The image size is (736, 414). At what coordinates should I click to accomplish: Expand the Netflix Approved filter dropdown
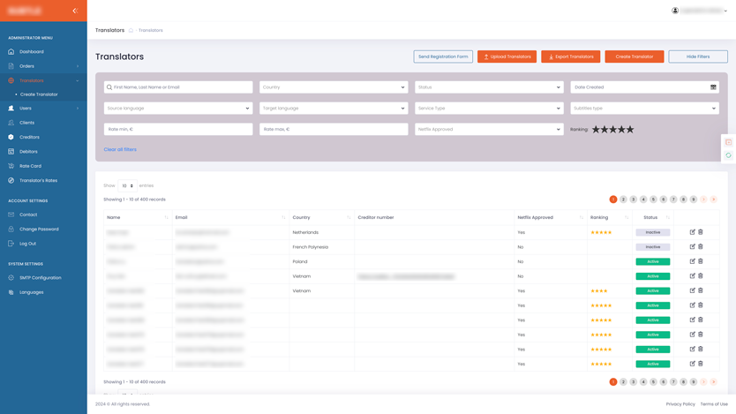click(489, 129)
